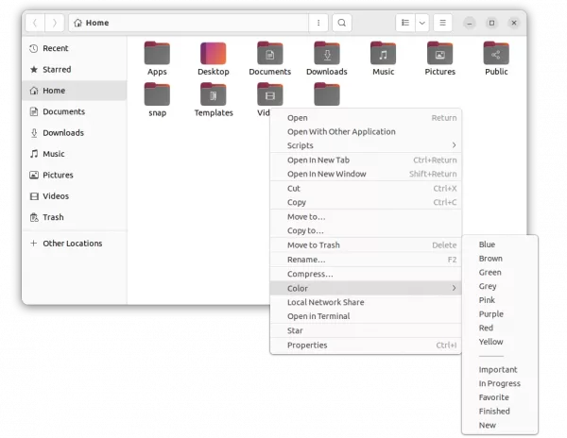
Task: Choose Copy to… menu entry
Action: (366, 230)
